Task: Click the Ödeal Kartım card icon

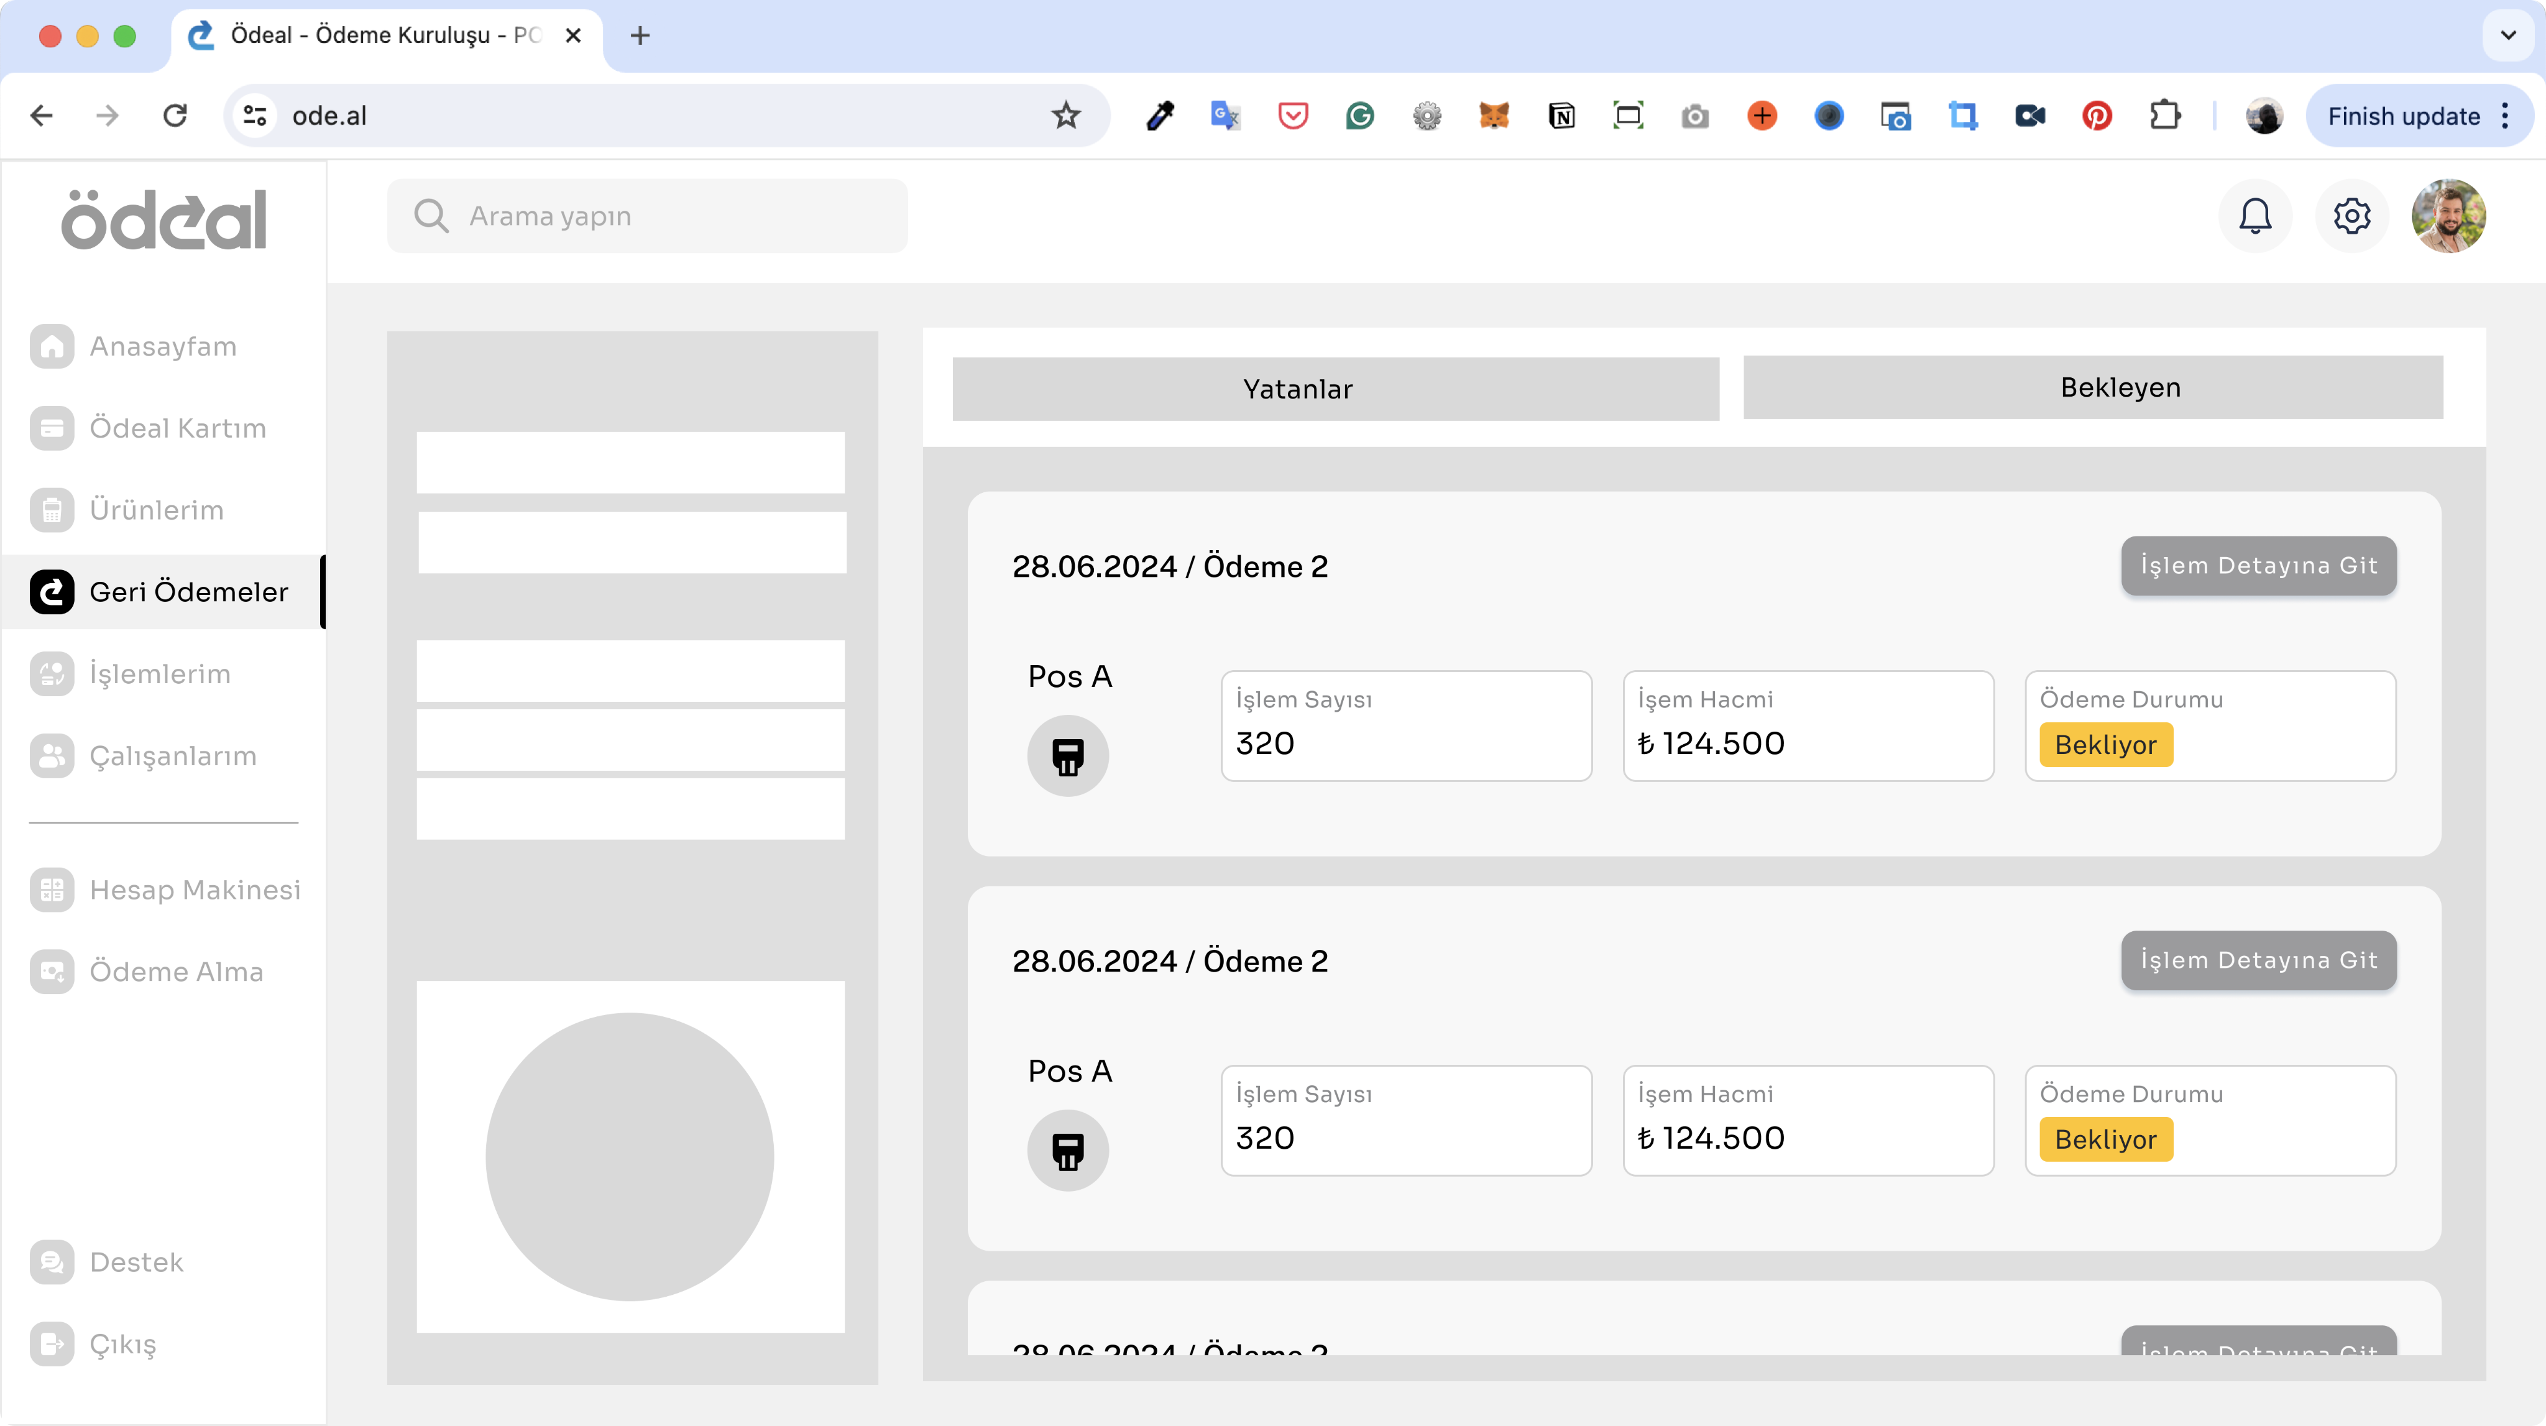Action: click(52, 428)
